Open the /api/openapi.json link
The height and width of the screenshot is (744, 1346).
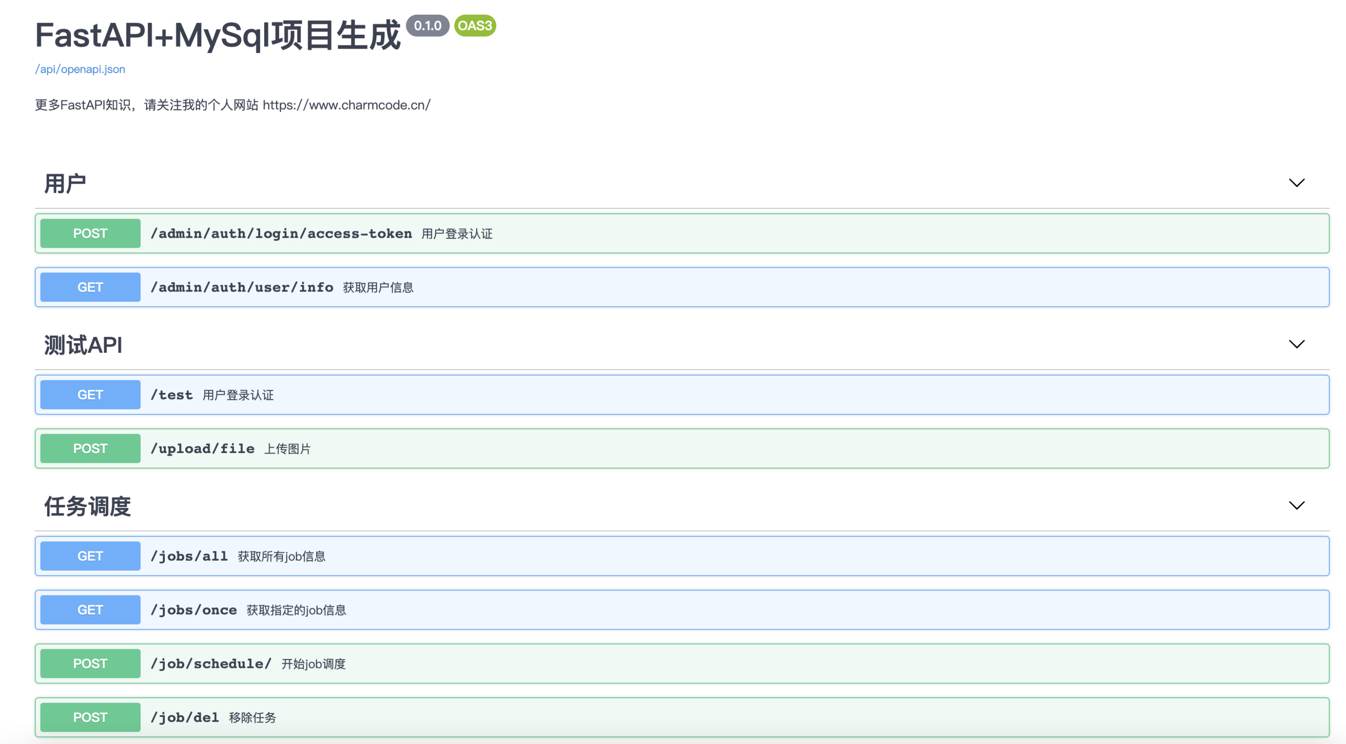[80, 69]
